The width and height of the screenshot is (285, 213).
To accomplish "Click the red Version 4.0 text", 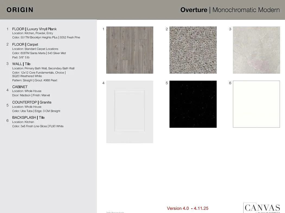I will coord(187,208).
